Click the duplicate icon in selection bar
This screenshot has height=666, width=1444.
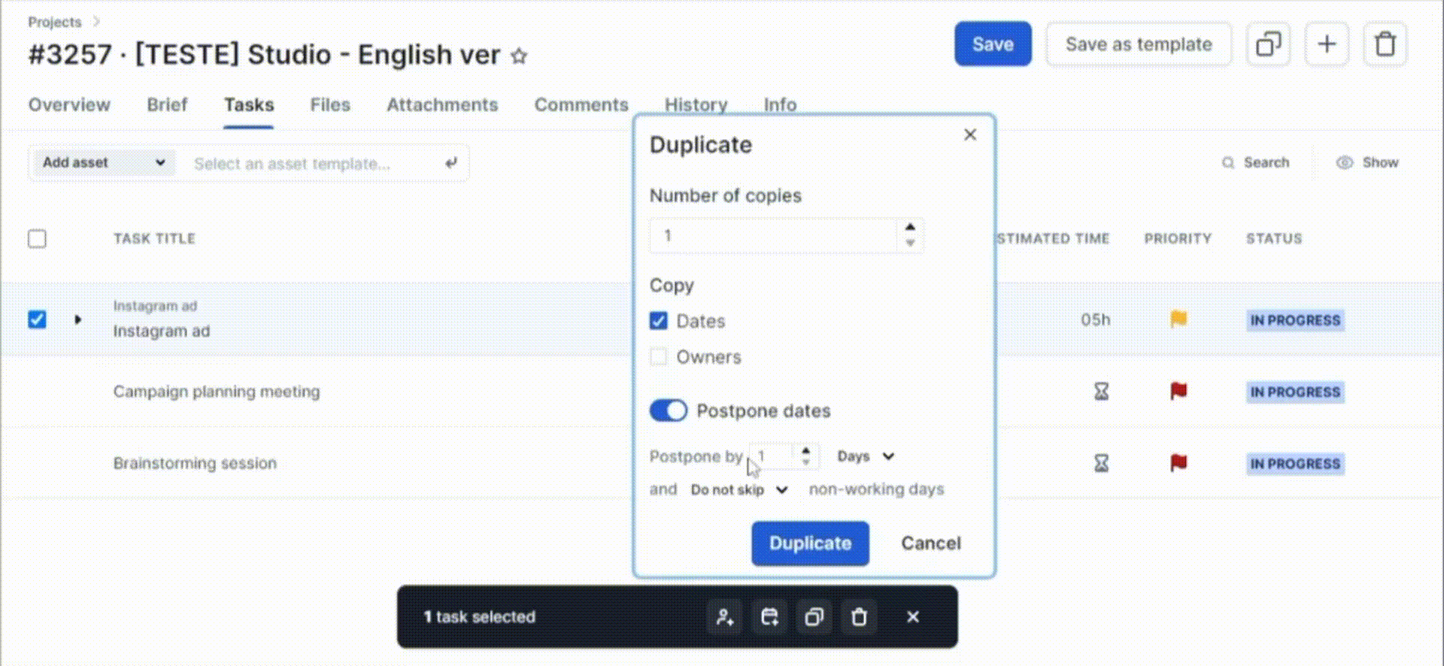[814, 617]
